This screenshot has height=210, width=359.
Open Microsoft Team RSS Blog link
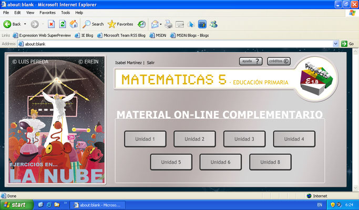(121, 35)
